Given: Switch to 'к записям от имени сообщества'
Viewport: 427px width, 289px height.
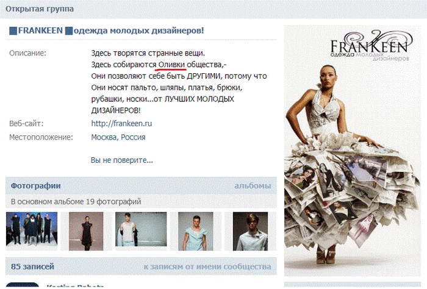Looking at the screenshot, I should click(x=207, y=266).
